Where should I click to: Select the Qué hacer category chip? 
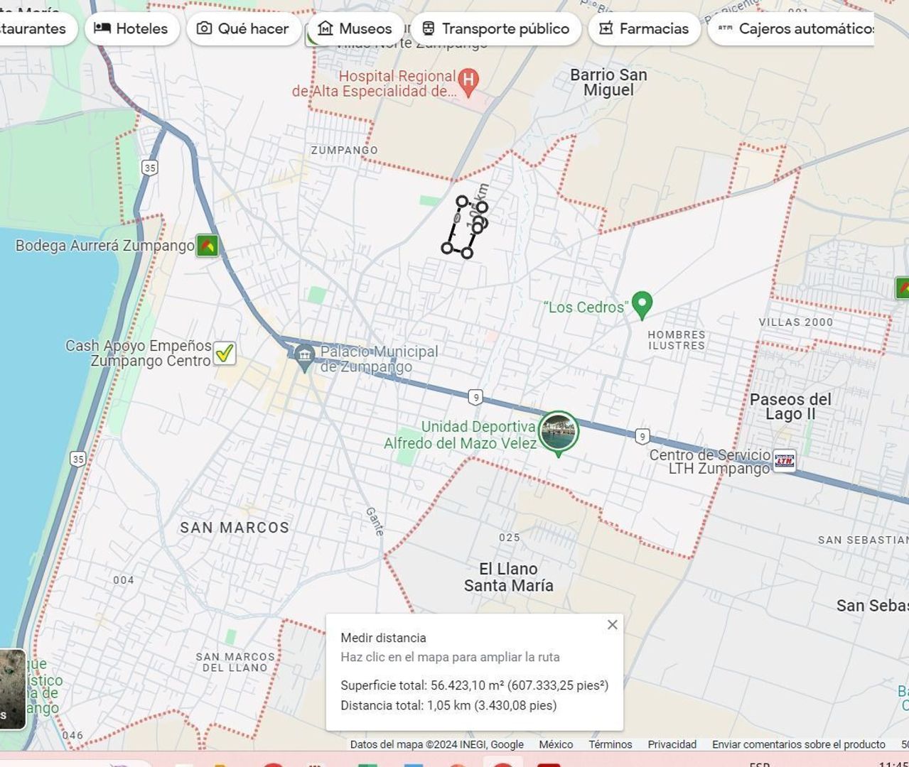[x=244, y=28]
